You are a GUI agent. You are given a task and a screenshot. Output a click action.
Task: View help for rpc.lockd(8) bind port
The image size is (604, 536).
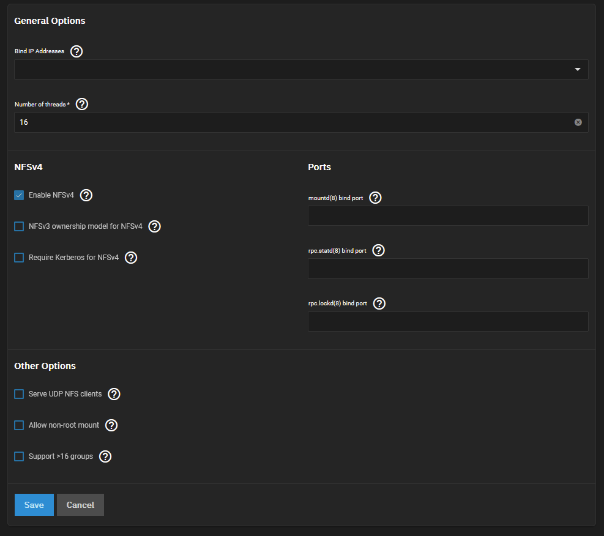pos(379,303)
